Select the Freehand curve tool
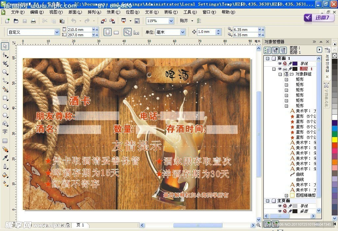The image size is (338, 231). pos(5,81)
